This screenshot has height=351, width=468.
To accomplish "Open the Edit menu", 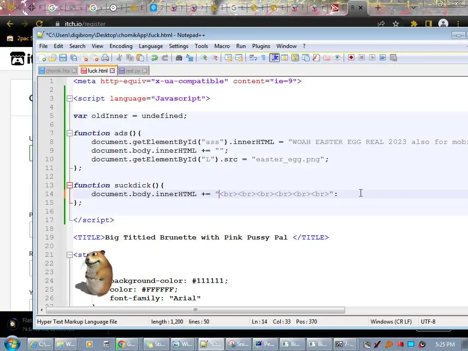I will tap(58, 46).
